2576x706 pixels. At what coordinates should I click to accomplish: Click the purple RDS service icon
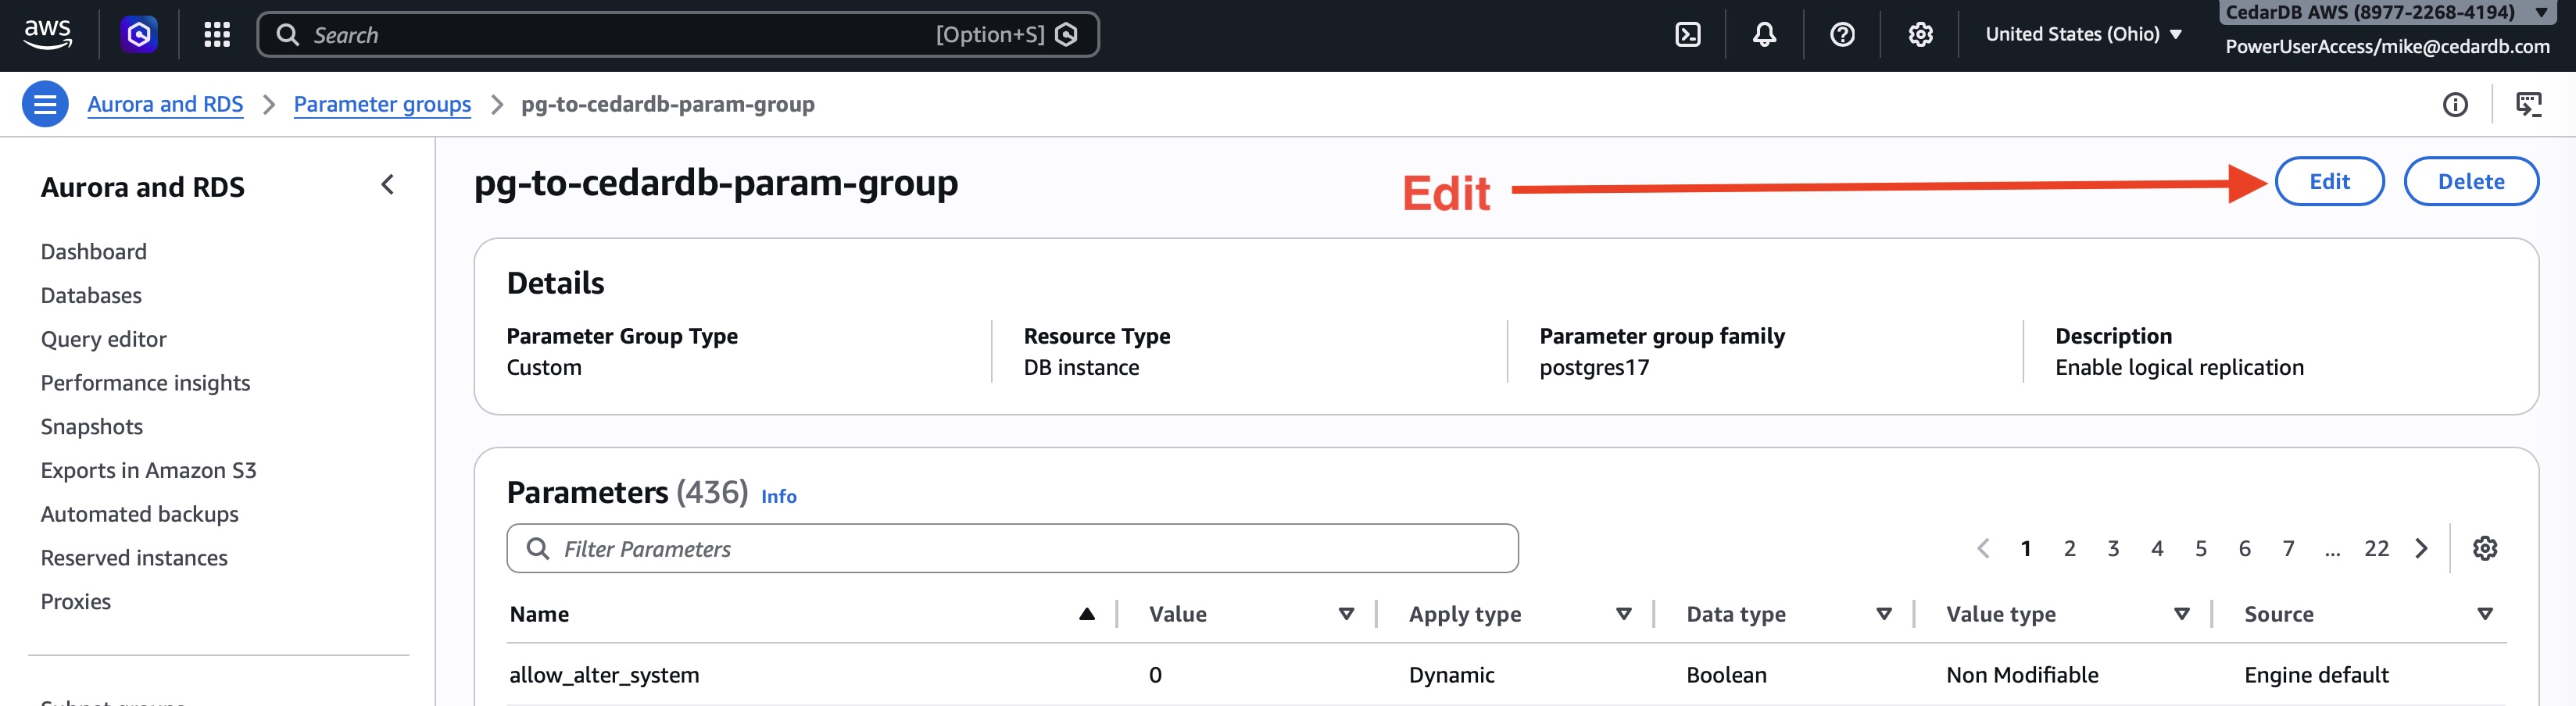[139, 34]
